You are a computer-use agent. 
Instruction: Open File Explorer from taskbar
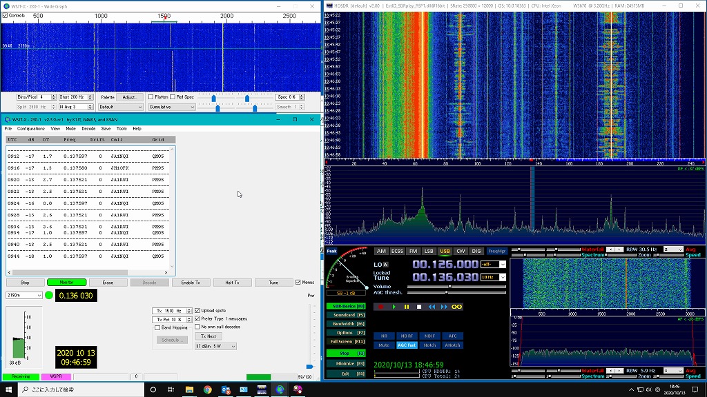pyautogui.click(x=189, y=389)
